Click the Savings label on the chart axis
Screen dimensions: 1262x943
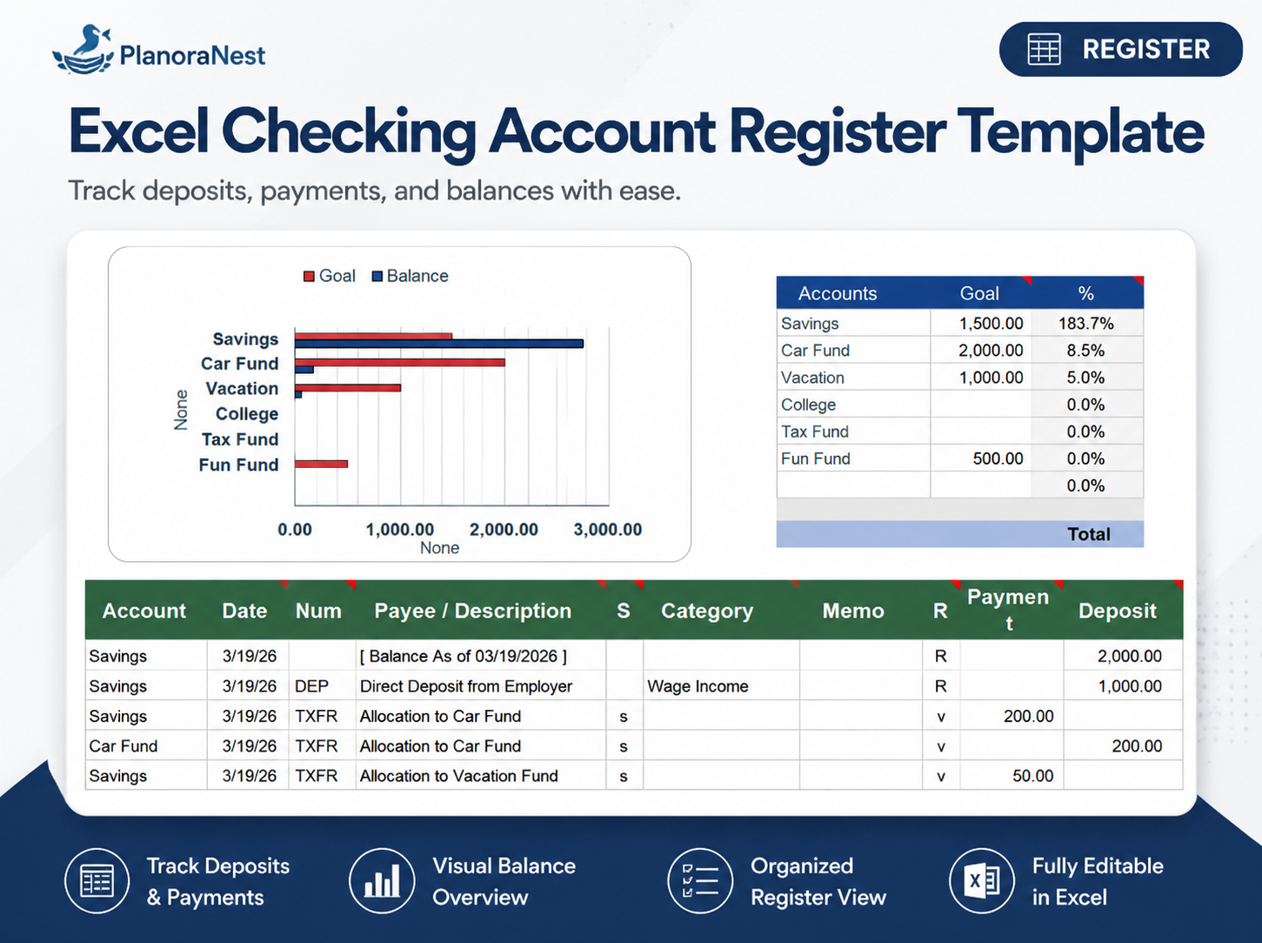(245, 339)
